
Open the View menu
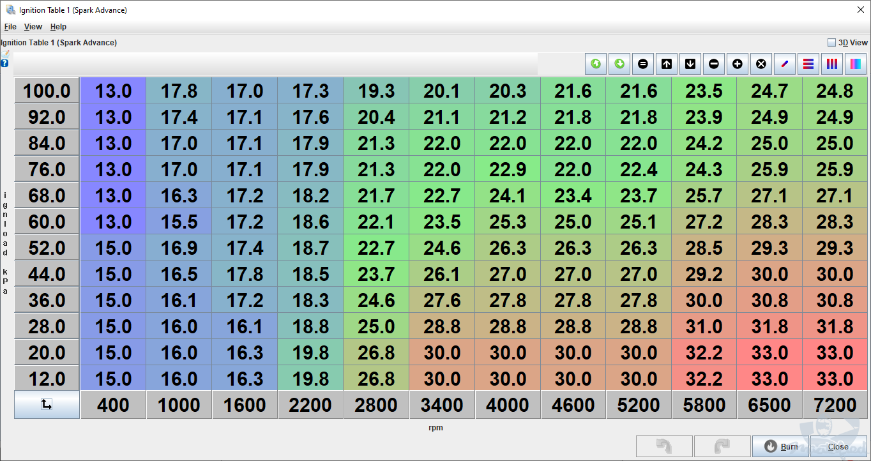pyautogui.click(x=33, y=27)
